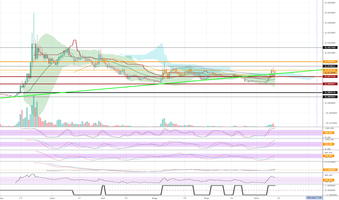Select the highlighted 06 Nov '19 date label
The width and height of the screenshot is (339, 200).
(x=314, y=198)
